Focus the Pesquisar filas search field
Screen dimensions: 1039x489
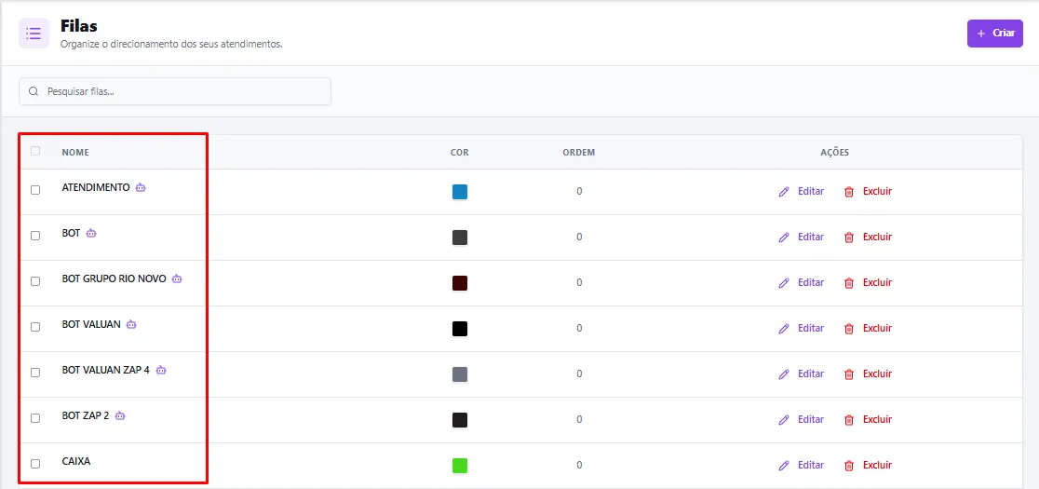175,91
